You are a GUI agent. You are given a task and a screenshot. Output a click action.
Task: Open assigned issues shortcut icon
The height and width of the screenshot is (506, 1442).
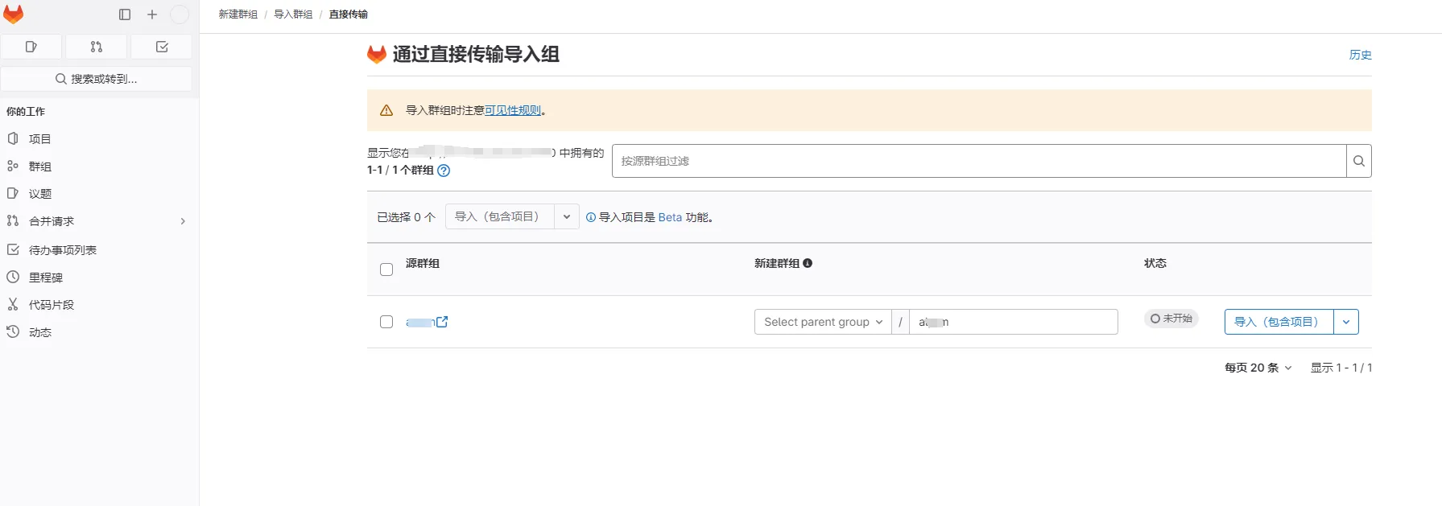31,47
